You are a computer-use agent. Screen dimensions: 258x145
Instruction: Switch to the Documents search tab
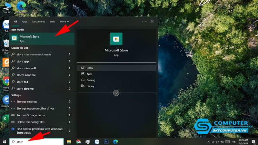(x=38, y=22)
